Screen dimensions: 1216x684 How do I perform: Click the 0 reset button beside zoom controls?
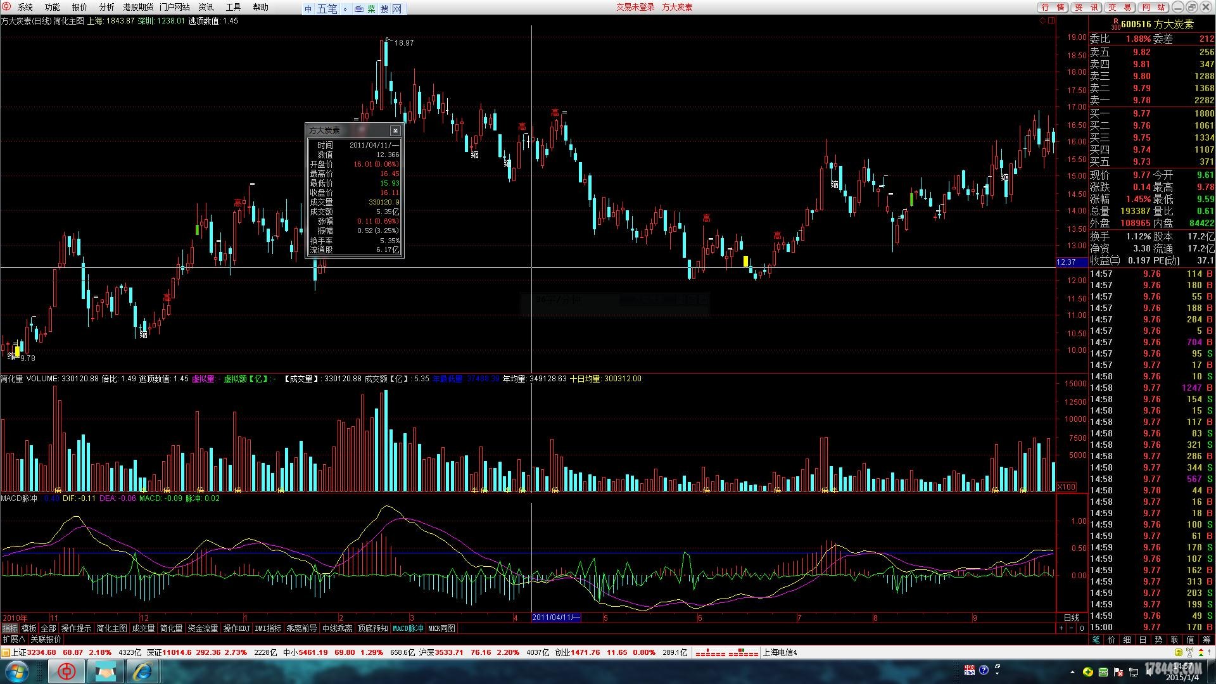click(x=1082, y=628)
